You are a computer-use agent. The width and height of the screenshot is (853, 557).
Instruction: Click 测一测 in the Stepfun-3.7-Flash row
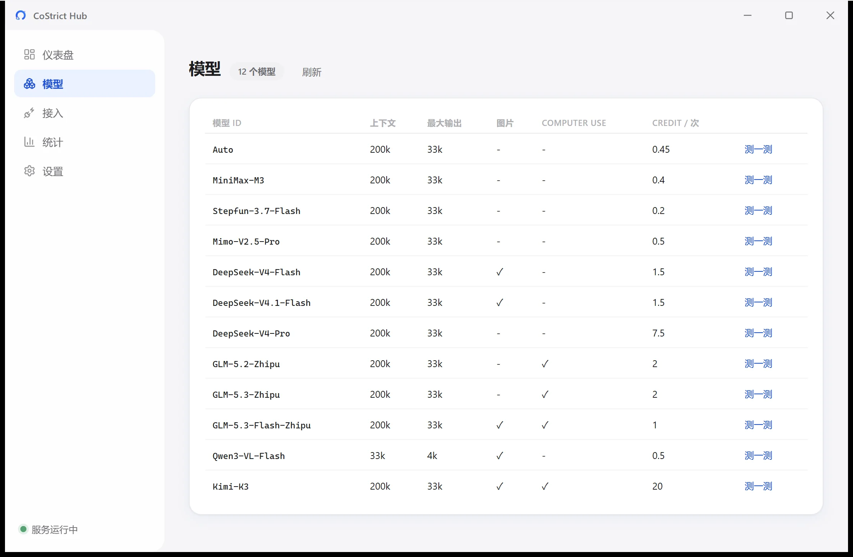pos(758,211)
